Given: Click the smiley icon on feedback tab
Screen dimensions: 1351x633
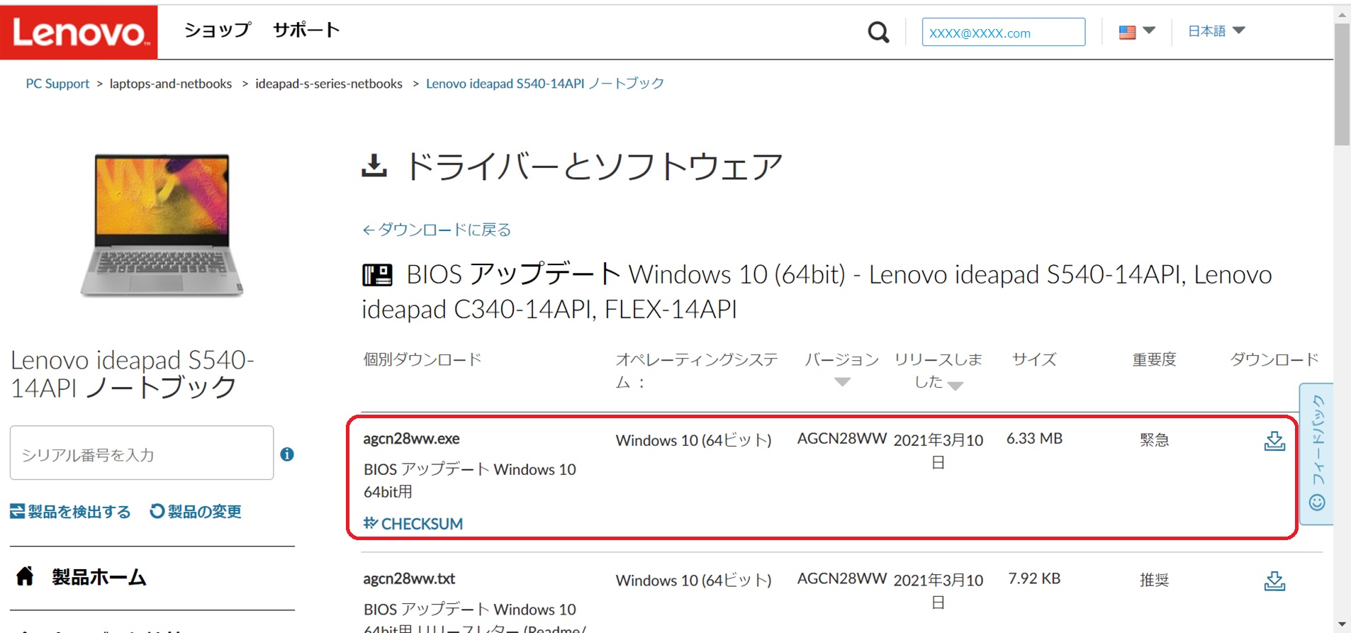Looking at the screenshot, I should 1317,503.
